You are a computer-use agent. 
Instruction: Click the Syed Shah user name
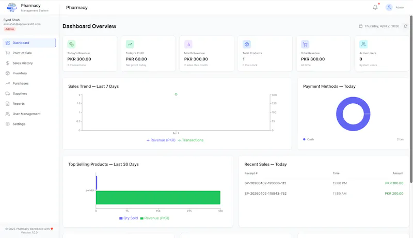(x=11, y=20)
